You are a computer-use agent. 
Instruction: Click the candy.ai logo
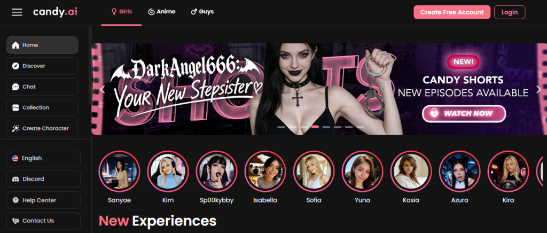55,12
